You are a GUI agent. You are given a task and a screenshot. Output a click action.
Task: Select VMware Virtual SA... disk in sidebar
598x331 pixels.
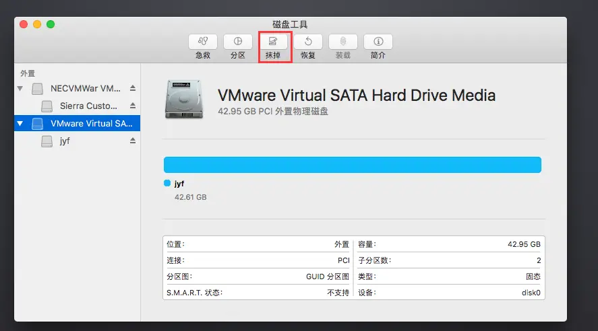tap(77, 123)
